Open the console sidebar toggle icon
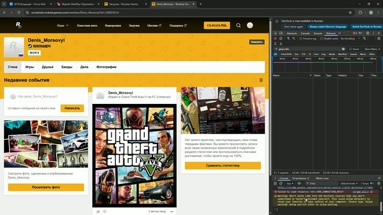Screen dimensions: 383x215 [x=275, y=183]
